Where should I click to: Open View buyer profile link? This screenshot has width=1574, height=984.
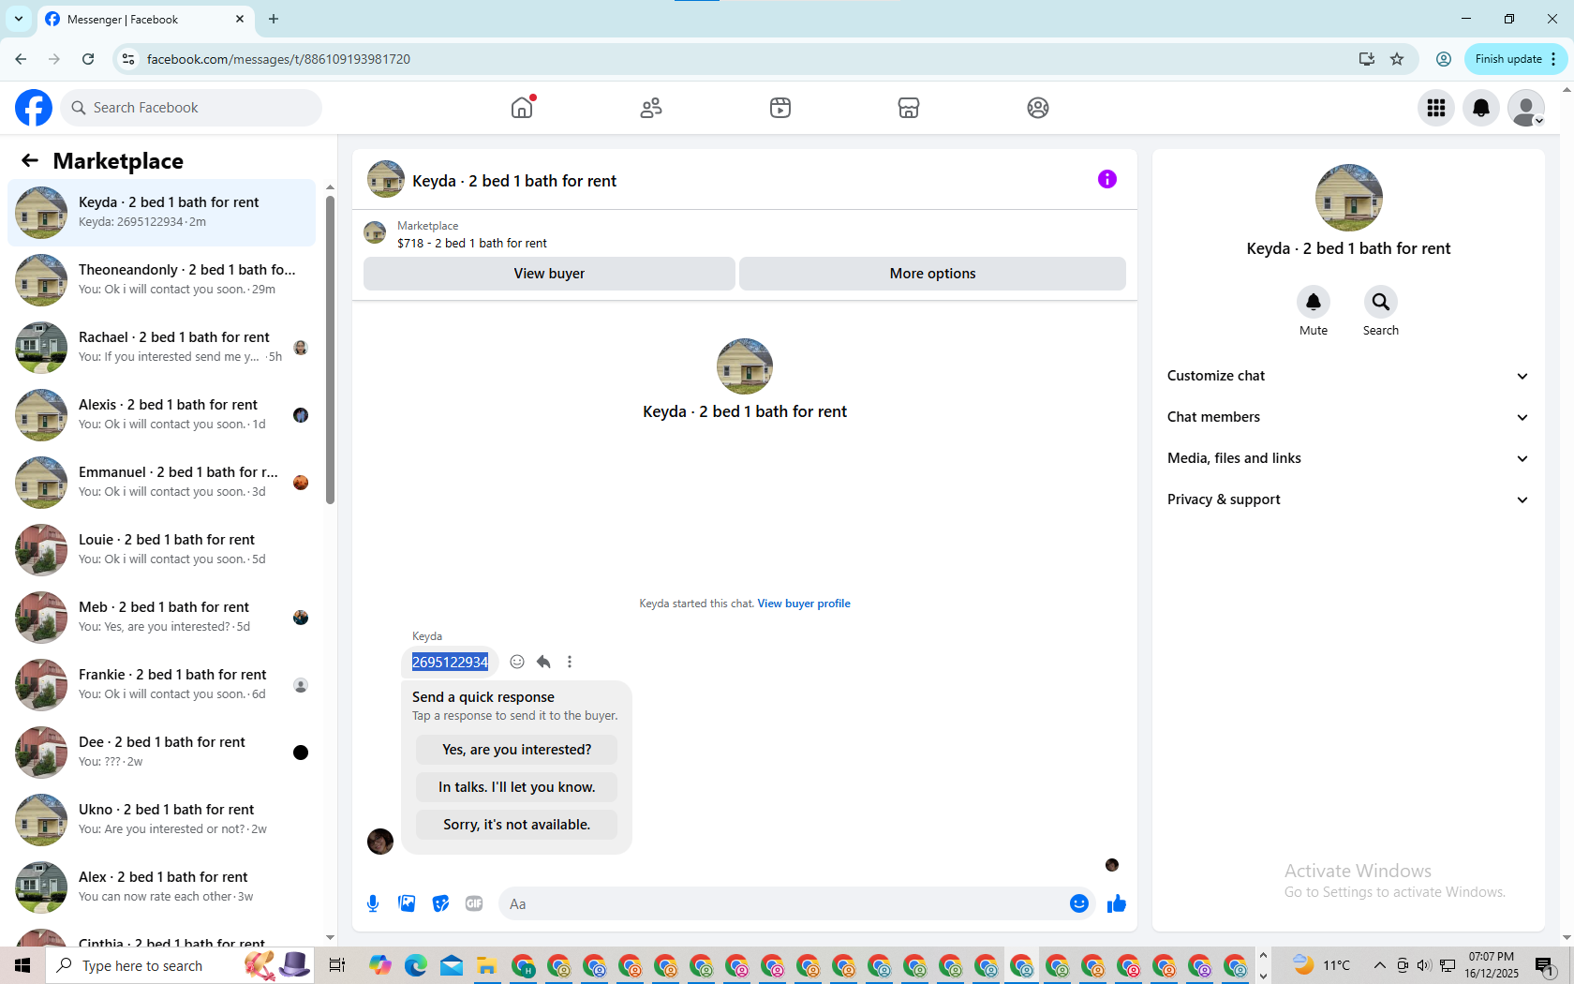[804, 604]
